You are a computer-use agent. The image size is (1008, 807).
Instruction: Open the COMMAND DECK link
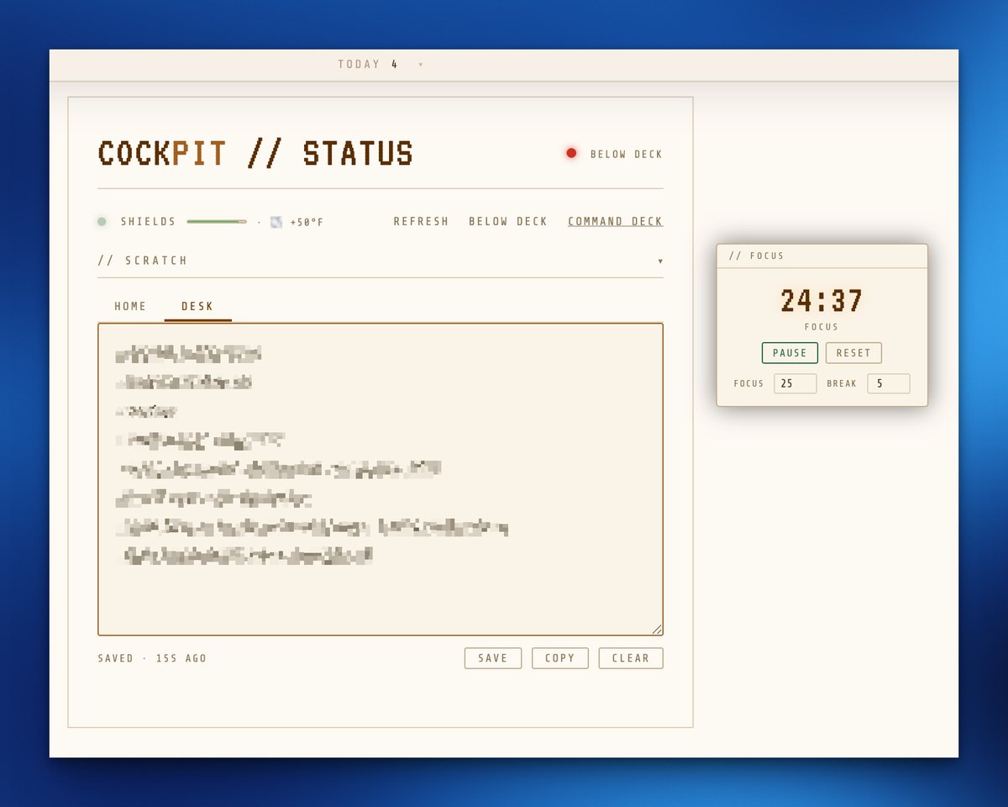615,221
